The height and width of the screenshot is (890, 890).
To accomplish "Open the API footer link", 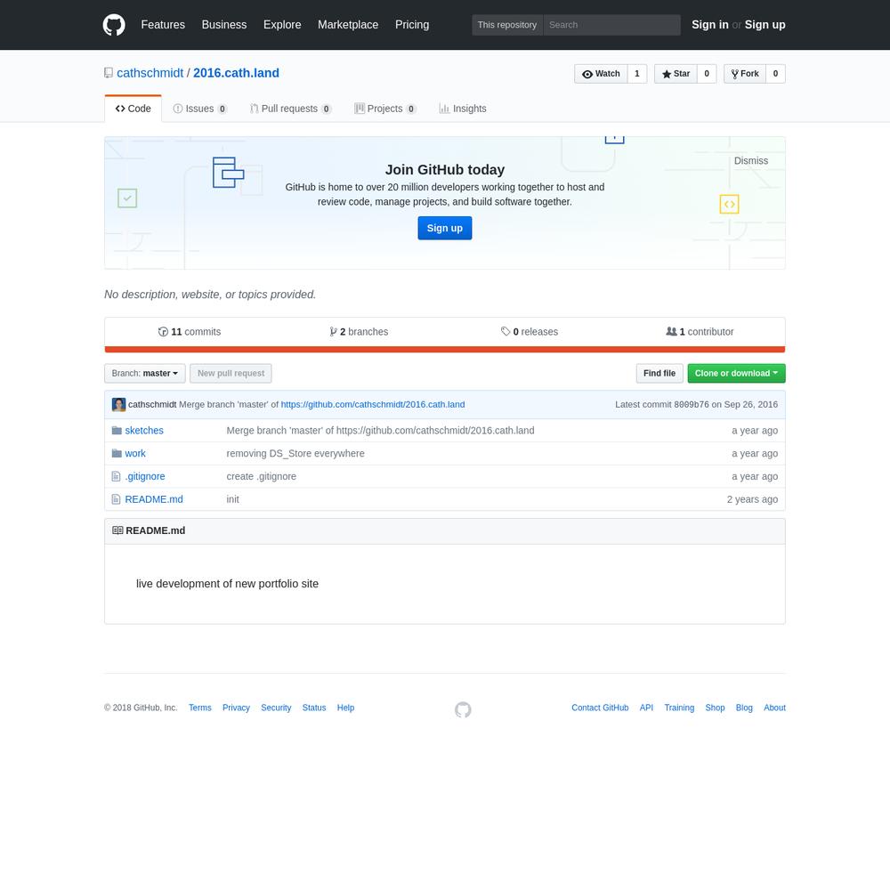I will pos(646,708).
